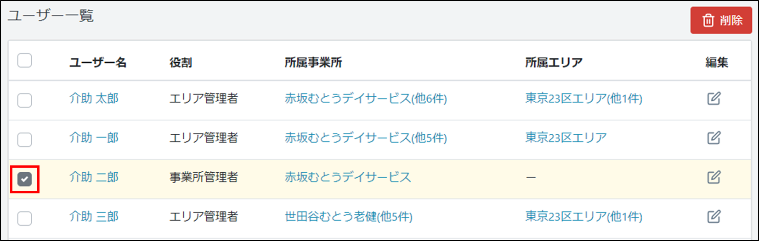
Task: Edit user 介助 三郎 via pencil icon
Action: [x=714, y=217]
